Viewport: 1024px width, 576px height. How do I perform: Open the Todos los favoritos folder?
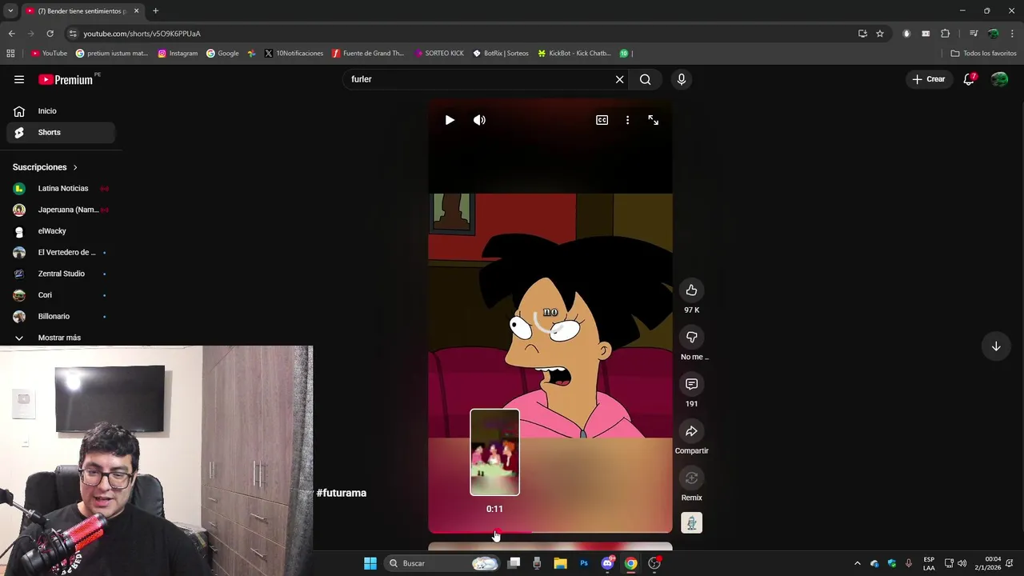(x=983, y=54)
